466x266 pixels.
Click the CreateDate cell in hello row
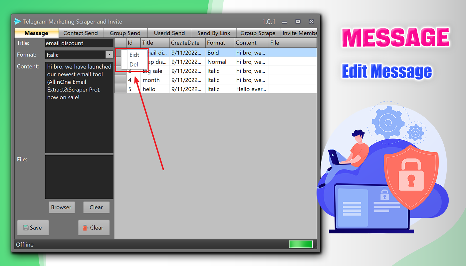(187, 89)
